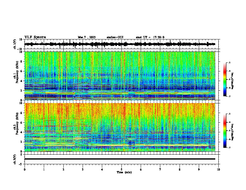Click the ch.2 color scale label "-7"
This screenshot has height=190, width=246.
229,148
